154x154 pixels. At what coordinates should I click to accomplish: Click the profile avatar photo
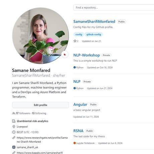tap(41, 36)
